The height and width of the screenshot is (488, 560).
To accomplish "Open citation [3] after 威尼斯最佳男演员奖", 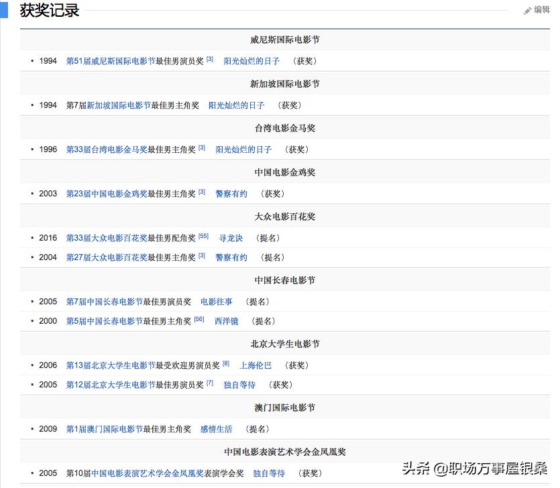I will point(210,59).
